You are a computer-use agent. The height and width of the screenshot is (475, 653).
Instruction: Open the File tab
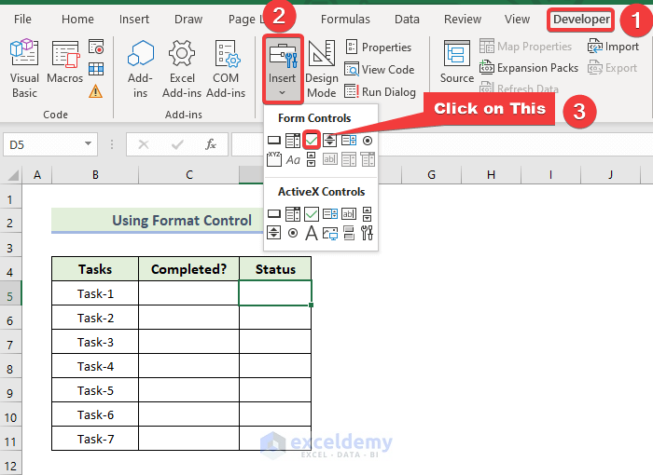point(22,20)
